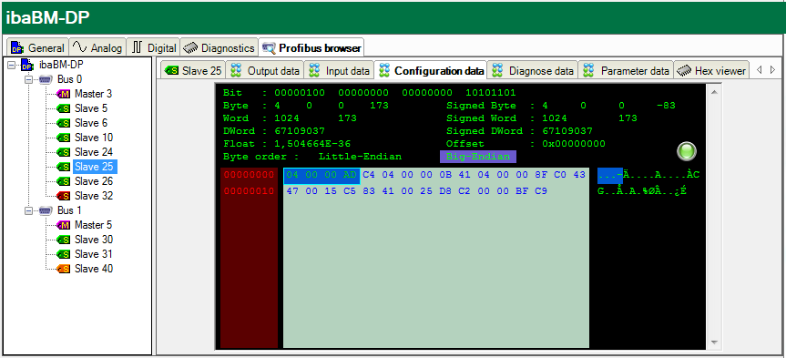This screenshot has width=786, height=358.
Task: Select the magenta Master 3 icon
Action: pyautogui.click(x=64, y=94)
